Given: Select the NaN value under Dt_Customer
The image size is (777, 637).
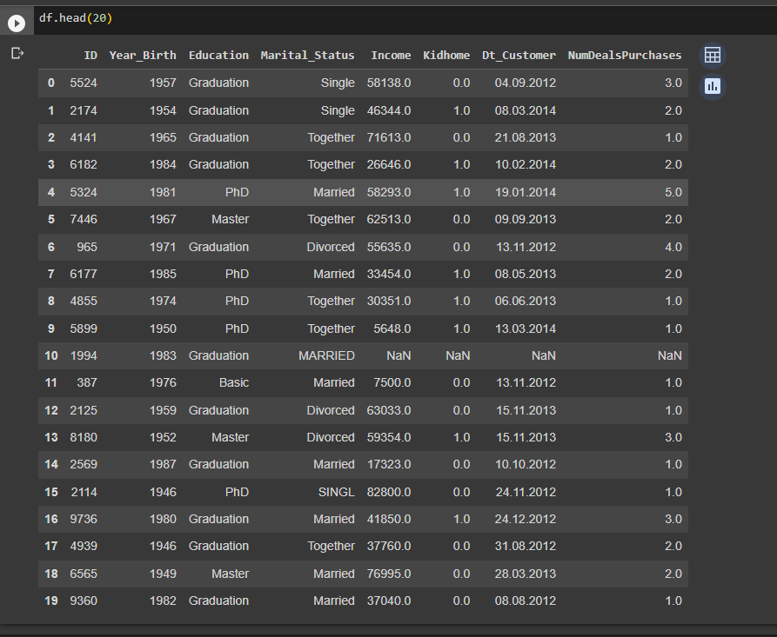Looking at the screenshot, I should (x=543, y=355).
